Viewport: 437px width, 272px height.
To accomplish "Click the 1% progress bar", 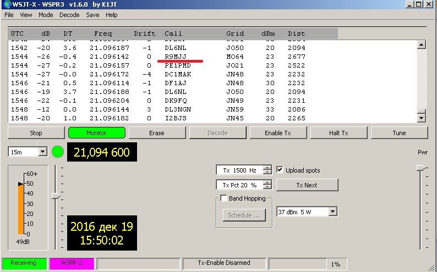I will 308,264.
